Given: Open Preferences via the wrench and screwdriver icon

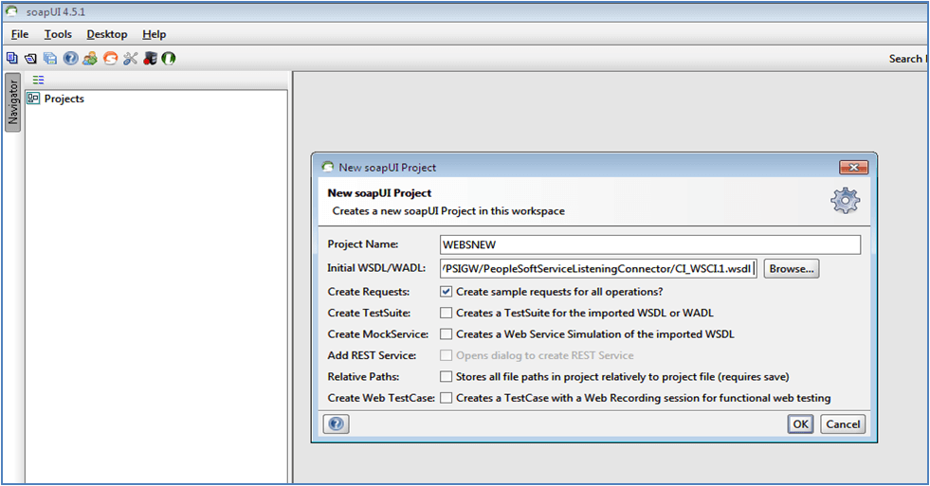Looking at the screenshot, I should point(130,58).
